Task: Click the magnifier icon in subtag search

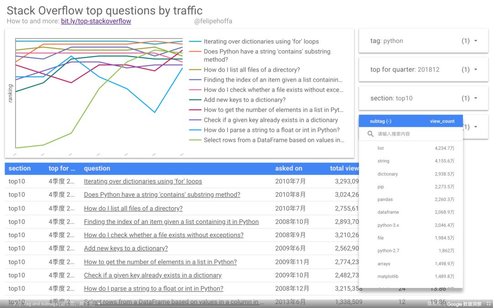Action: click(370, 134)
